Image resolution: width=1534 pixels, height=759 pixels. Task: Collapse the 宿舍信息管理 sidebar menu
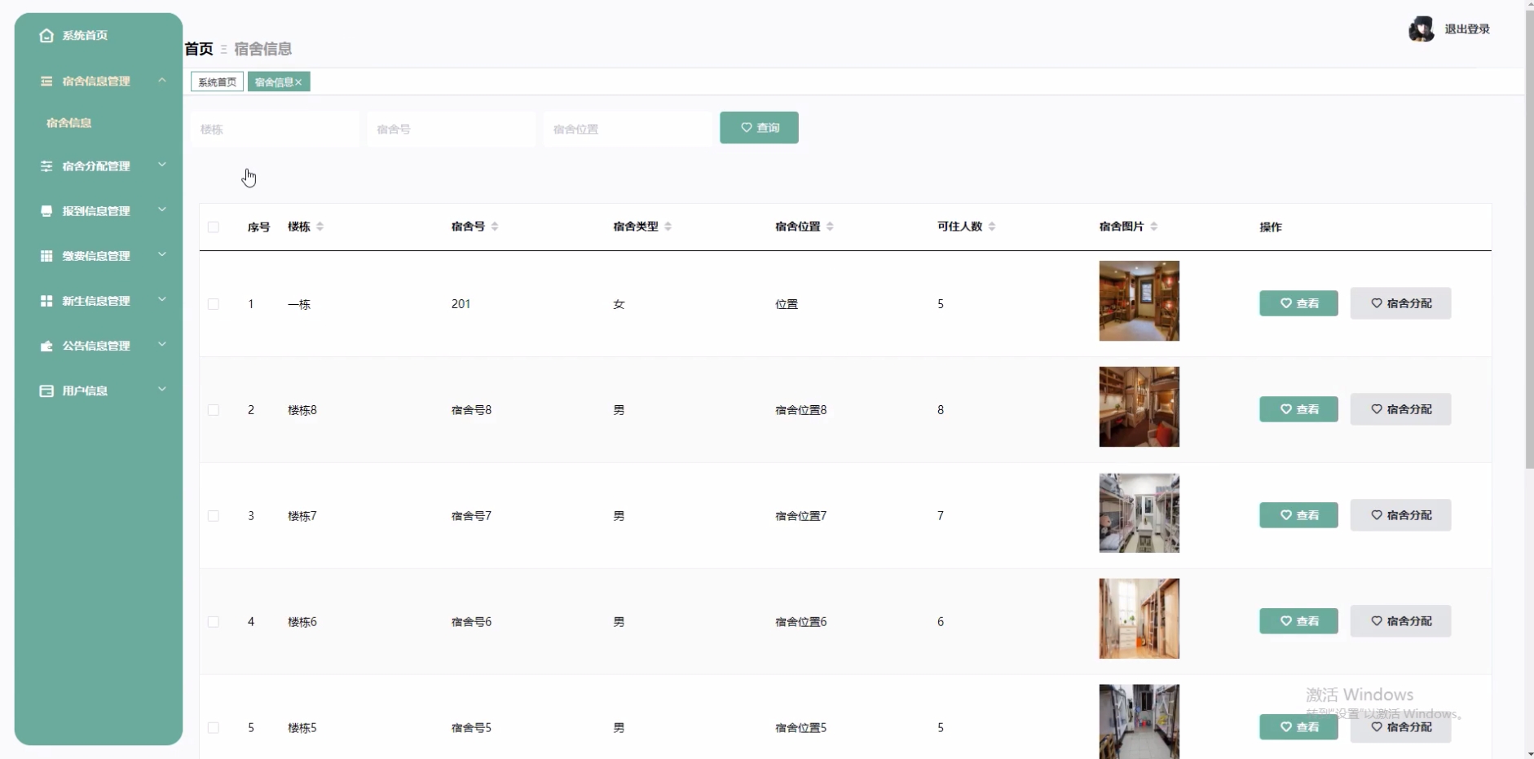(x=162, y=81)
